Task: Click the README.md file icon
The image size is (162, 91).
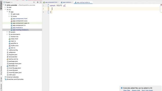Action: [x=8, y=66]
